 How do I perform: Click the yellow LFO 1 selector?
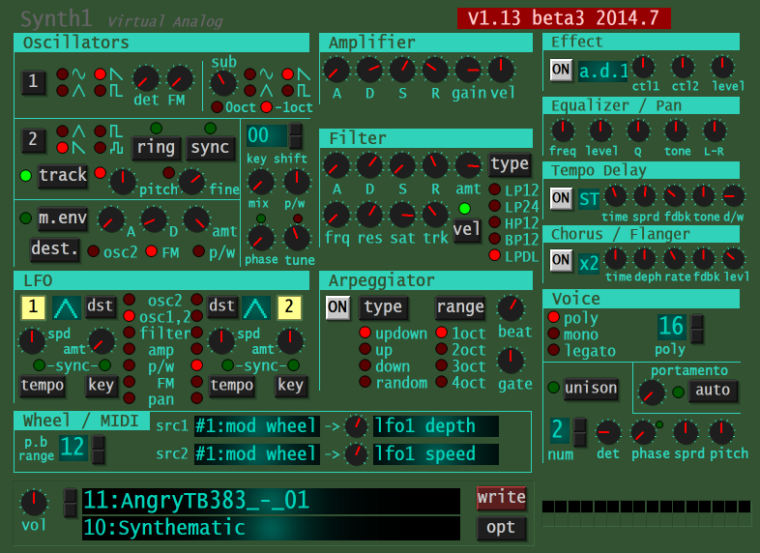(x=33, y=307)
